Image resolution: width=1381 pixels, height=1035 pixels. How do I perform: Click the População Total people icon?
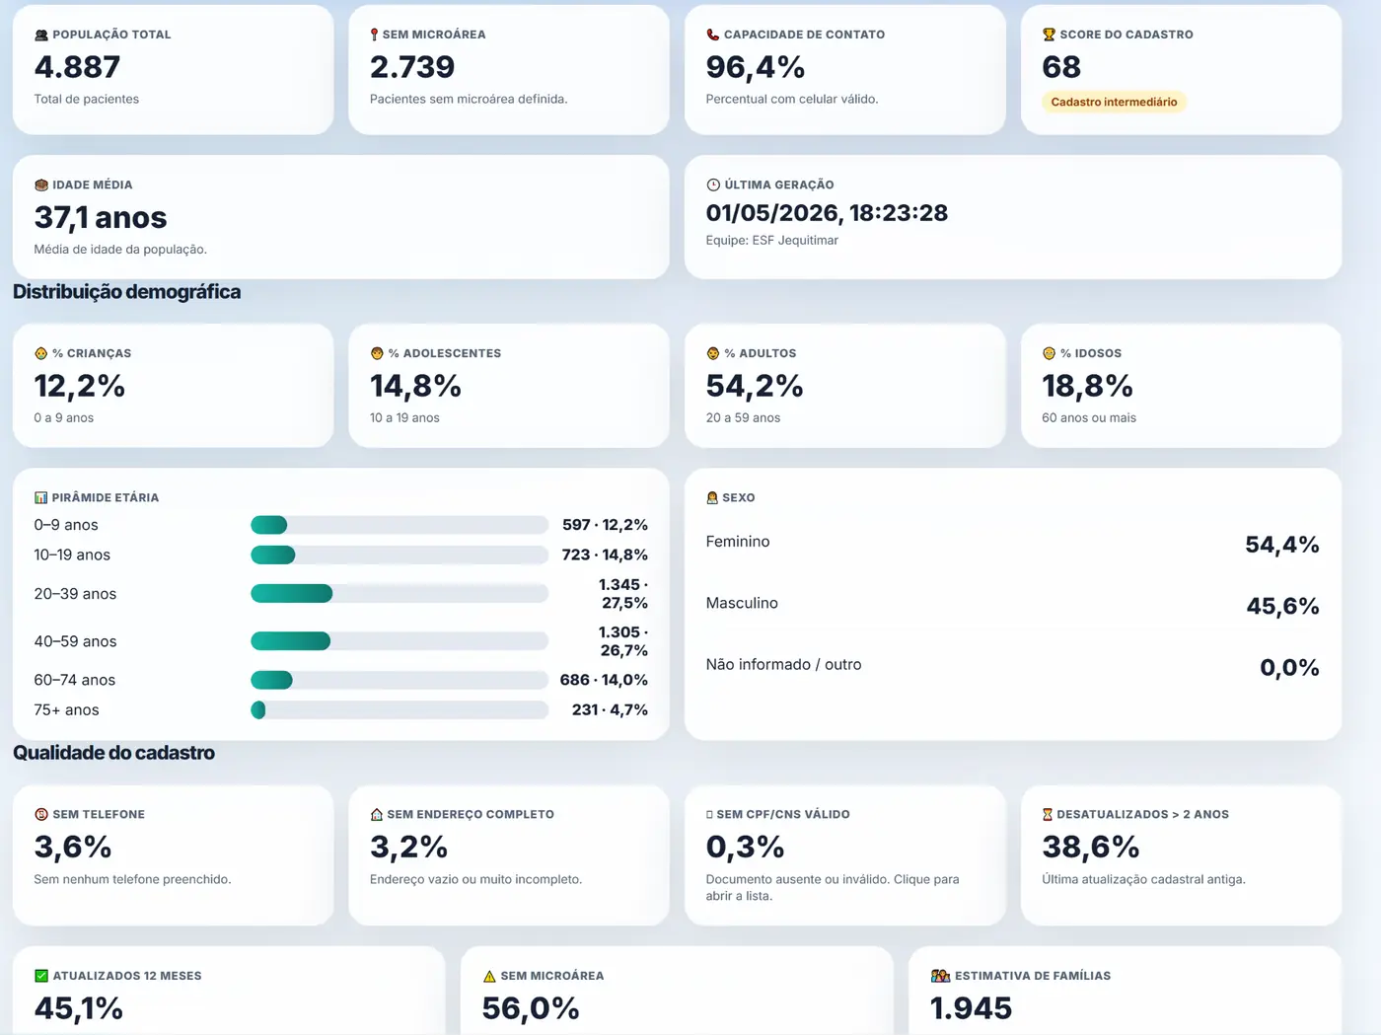[41, 35]
